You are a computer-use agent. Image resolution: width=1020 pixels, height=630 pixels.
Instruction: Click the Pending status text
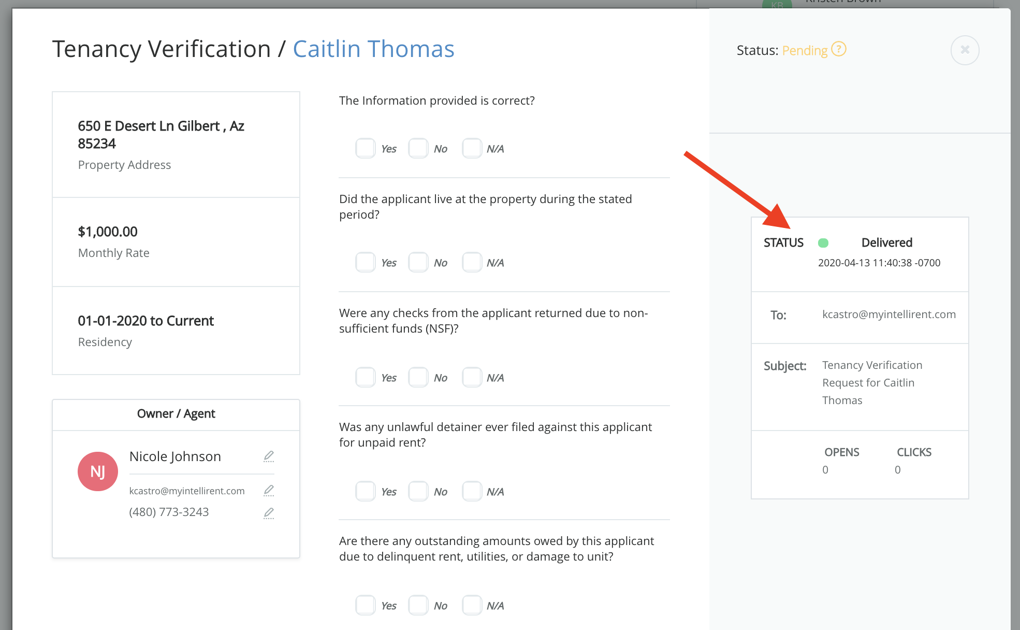point(804,50)
